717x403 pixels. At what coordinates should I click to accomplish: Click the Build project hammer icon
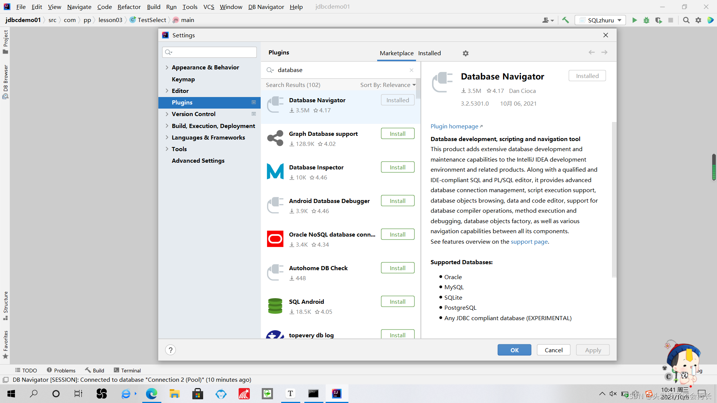(x=565, y=20)
